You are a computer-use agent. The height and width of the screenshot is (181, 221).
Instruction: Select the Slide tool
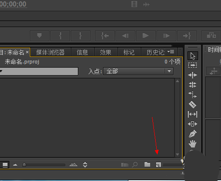[193, 124]
